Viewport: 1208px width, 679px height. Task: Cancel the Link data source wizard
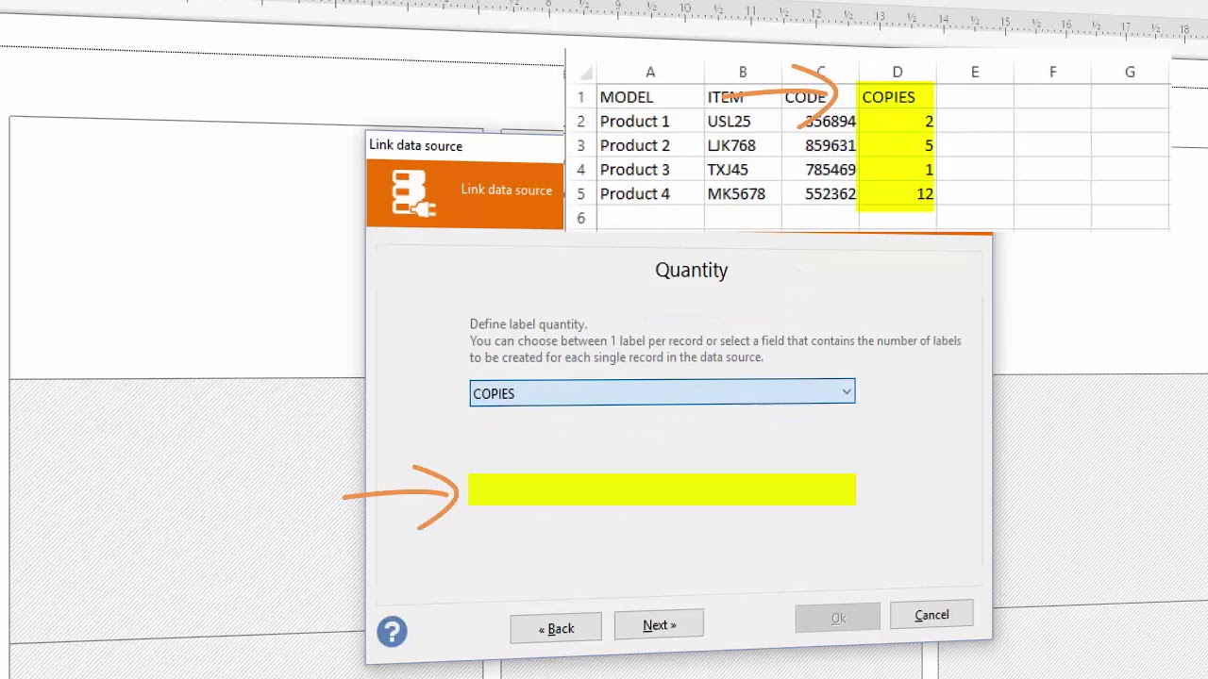click(931, 615)
